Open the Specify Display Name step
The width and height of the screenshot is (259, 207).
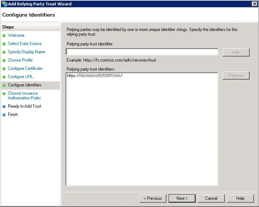27,52
